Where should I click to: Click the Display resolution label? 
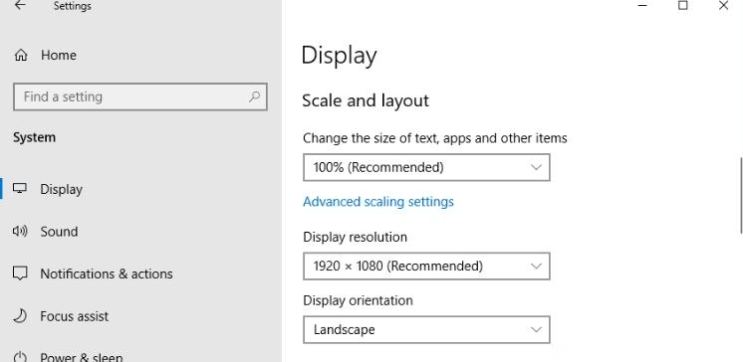pos(355,237)
